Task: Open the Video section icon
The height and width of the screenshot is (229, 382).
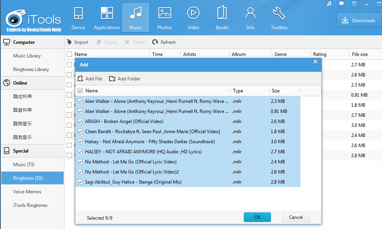Action: tap(193, 13)
